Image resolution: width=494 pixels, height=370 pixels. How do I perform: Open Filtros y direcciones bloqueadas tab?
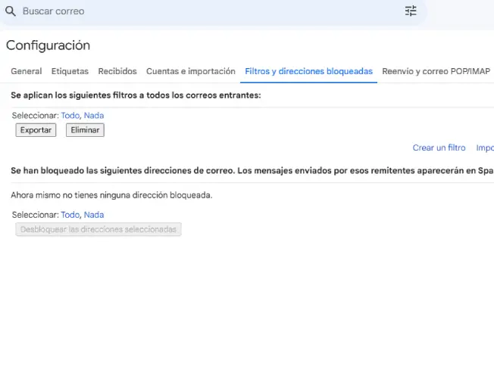point(309,71)
